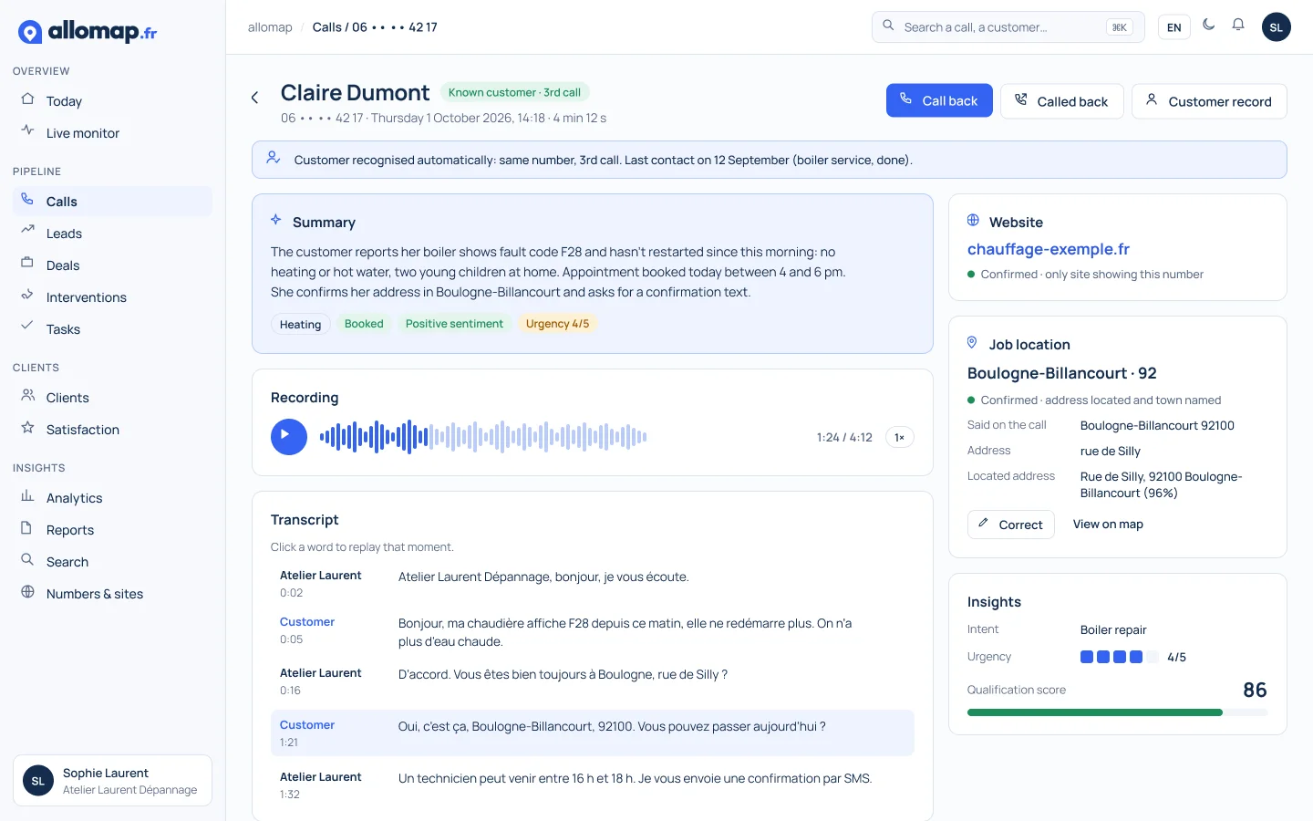Switch language with the EN button
The image size is (1313, 821).
1174,27
